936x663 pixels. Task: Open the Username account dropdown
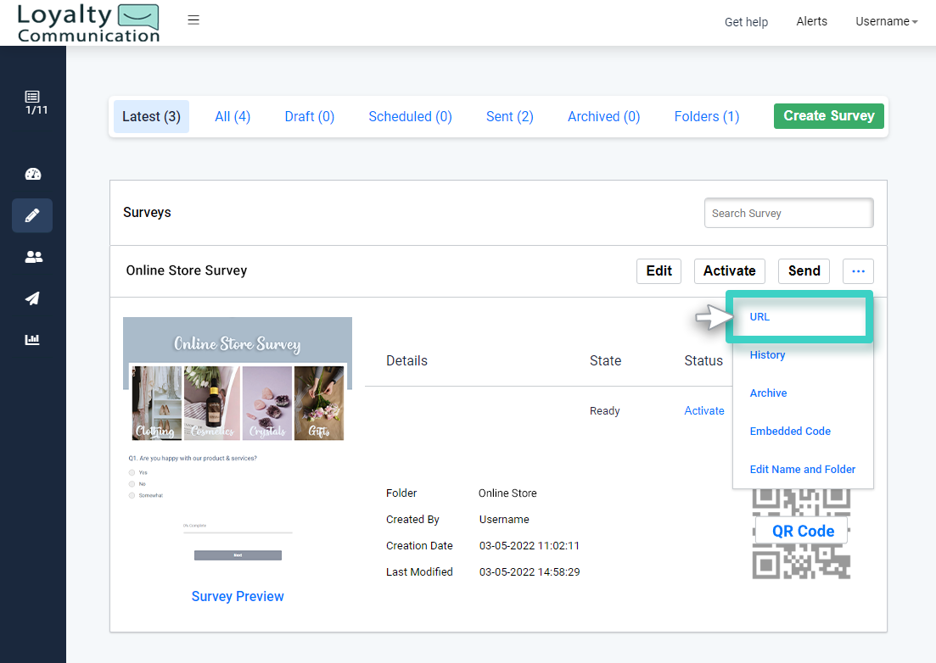point(885,21)
